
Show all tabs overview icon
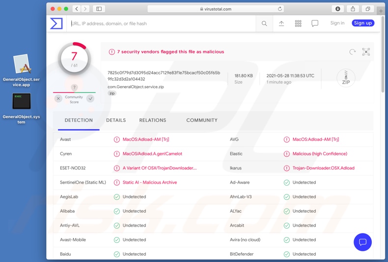pos(368,9)
